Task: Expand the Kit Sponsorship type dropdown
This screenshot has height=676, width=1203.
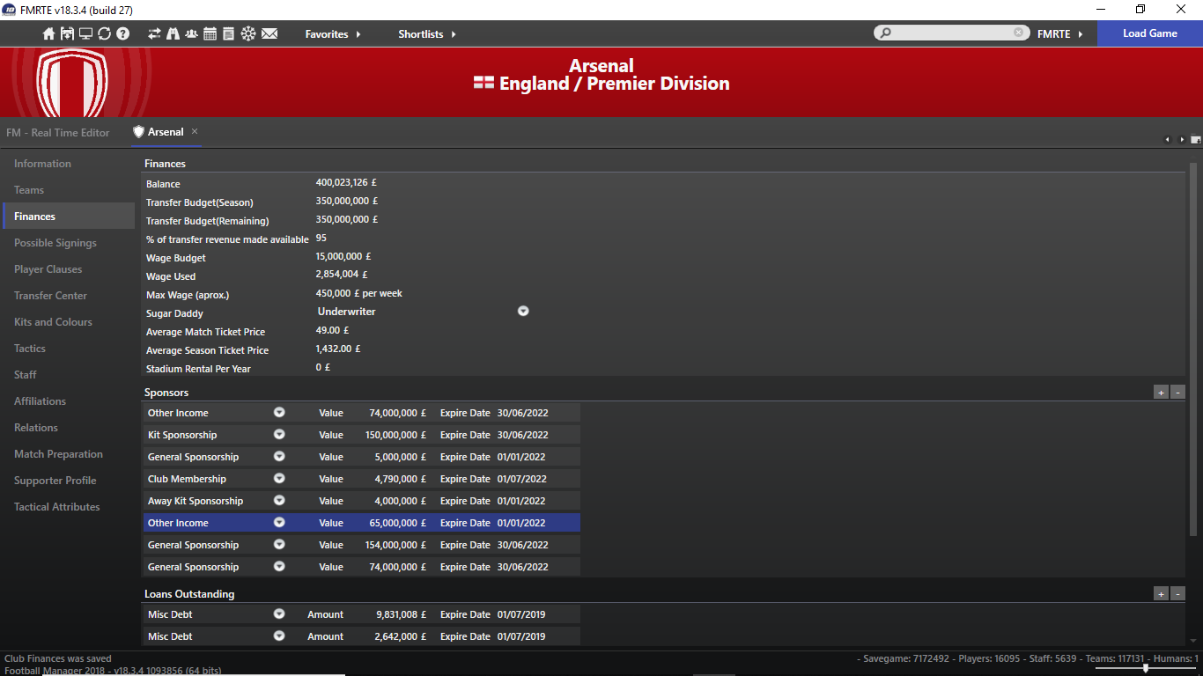Action: click(x=279, y=435)
